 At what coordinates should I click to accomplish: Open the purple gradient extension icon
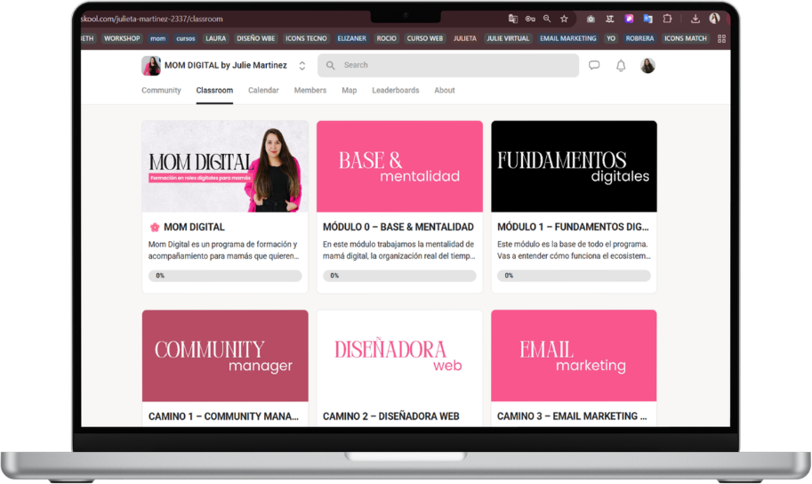(x=629, y=19)
